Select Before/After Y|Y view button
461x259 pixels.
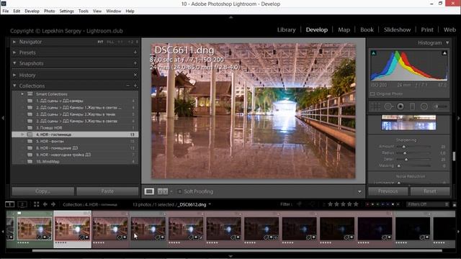[x=163, y=191]
